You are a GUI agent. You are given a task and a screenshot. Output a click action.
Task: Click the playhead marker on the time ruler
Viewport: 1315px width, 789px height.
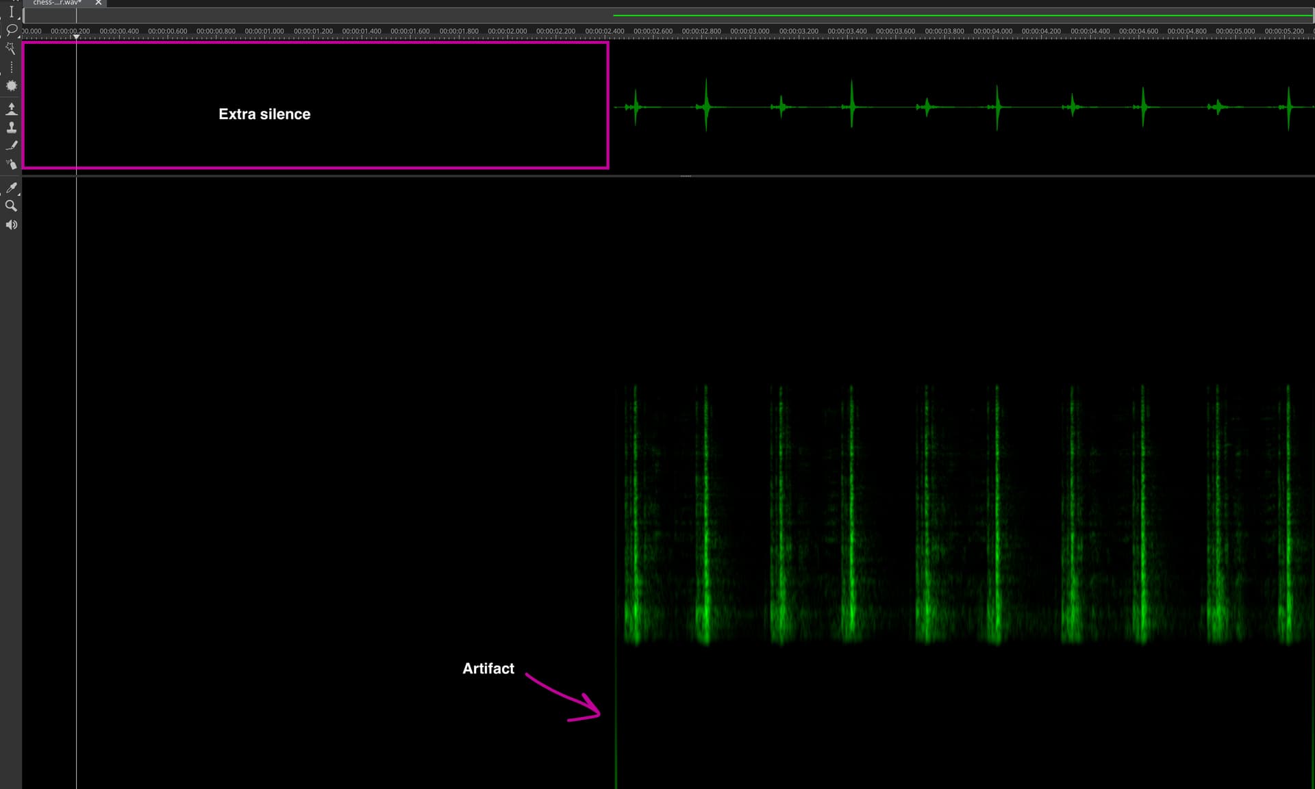point(76,36)
